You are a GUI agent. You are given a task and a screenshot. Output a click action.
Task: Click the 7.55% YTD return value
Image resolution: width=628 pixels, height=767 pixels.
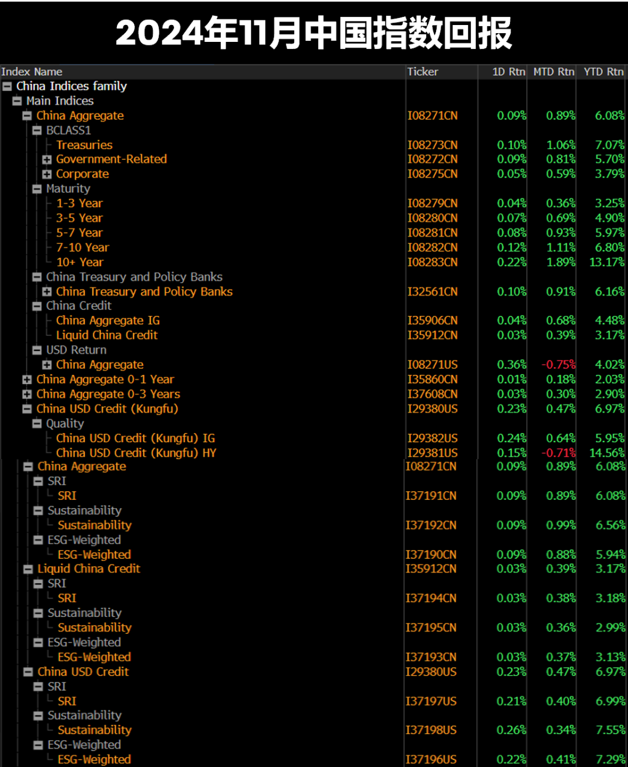click(611, 730)
